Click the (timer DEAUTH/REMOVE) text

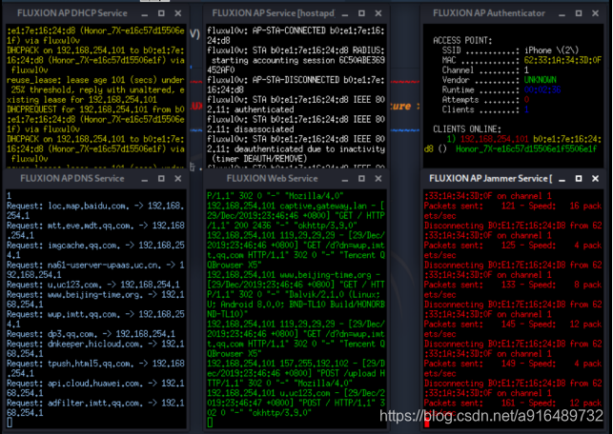259,159
